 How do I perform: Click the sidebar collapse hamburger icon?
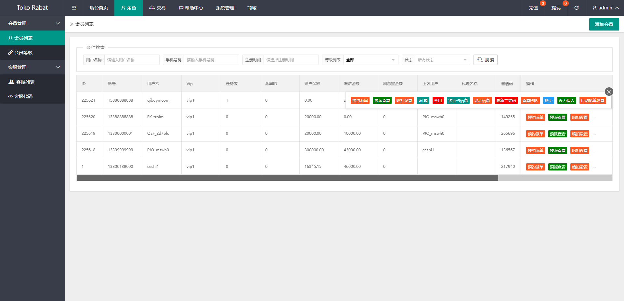pyautogui.click(x=74, y=8)
